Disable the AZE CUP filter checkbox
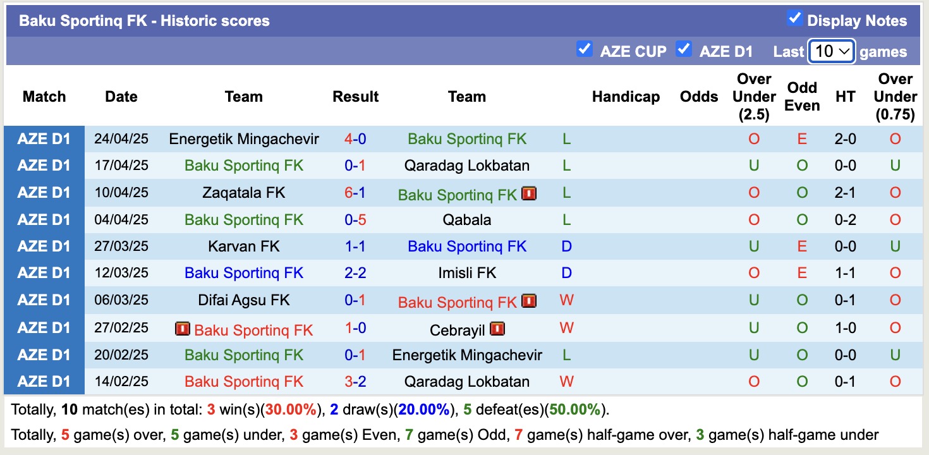929x455 pixels. click(585, 49)
